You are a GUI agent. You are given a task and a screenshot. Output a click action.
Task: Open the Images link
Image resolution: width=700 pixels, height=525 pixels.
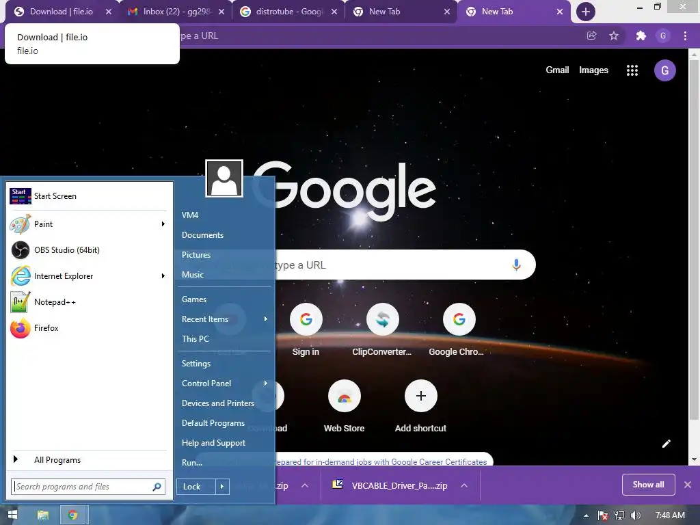[593, 70]
